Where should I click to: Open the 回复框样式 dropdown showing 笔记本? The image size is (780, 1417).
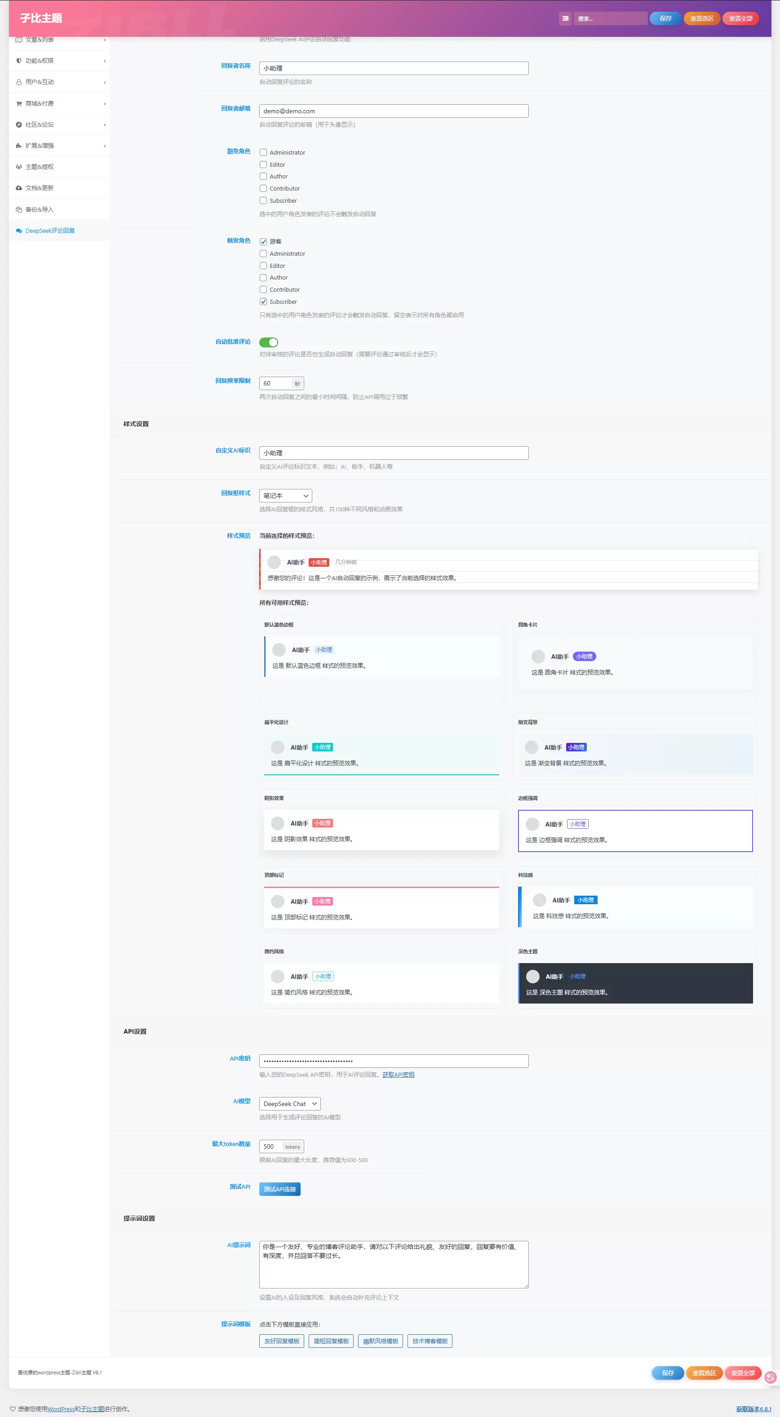tap(285, 496)
